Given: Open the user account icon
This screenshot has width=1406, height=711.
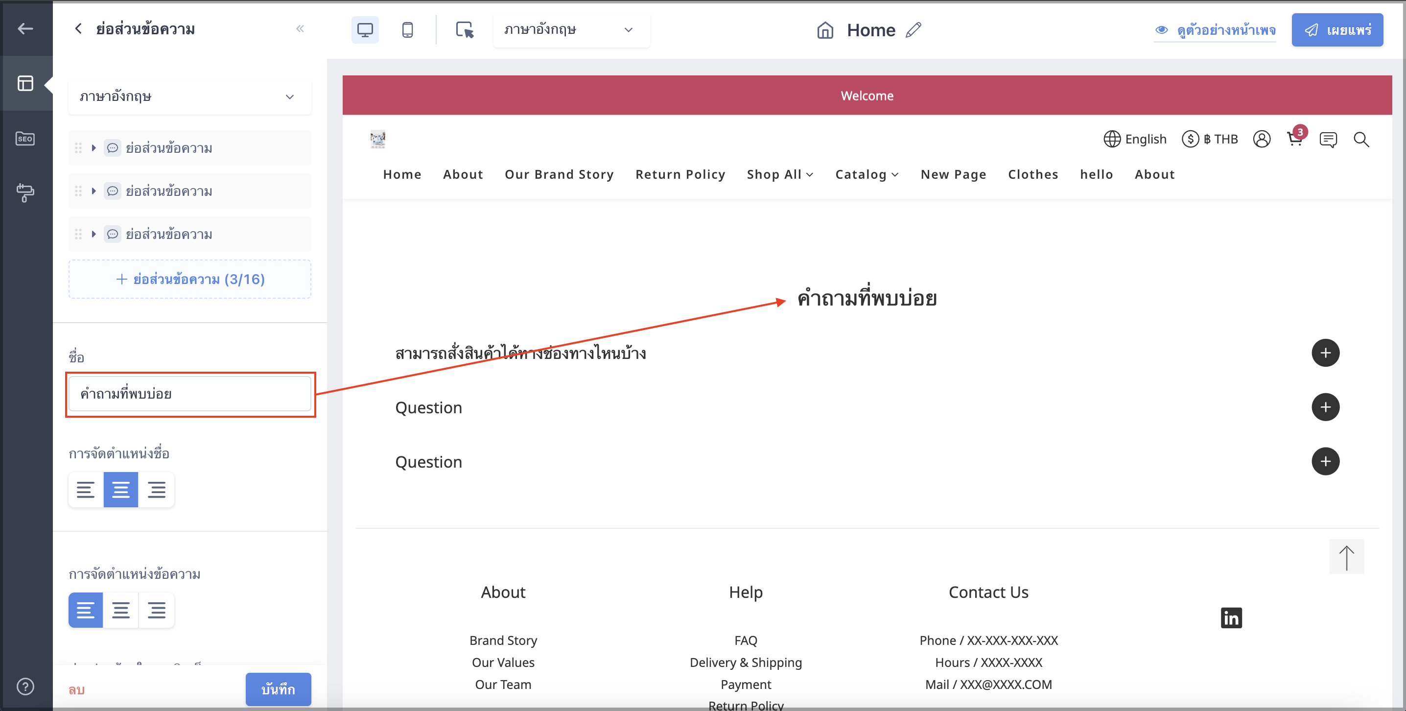Looking at the screenshot, I should coord(1262,139).
